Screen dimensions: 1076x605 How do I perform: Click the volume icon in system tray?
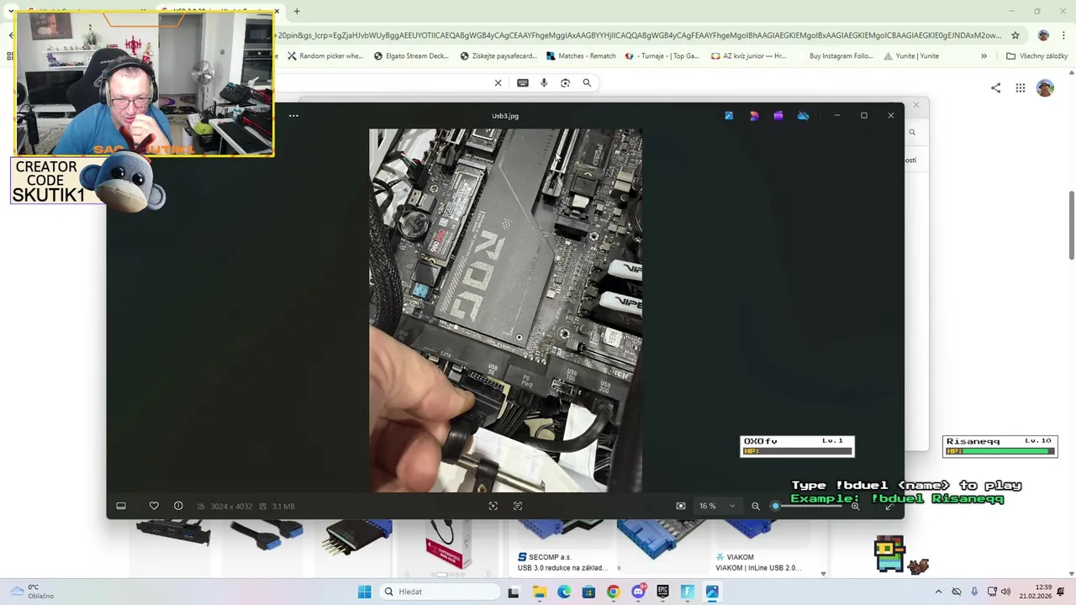(1005, 592)
